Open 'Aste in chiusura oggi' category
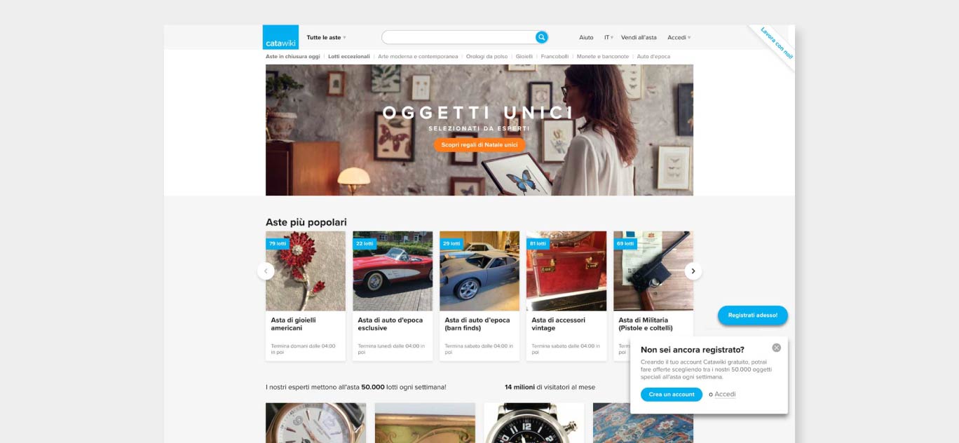The image size is (959, 443). pos(292,56)
